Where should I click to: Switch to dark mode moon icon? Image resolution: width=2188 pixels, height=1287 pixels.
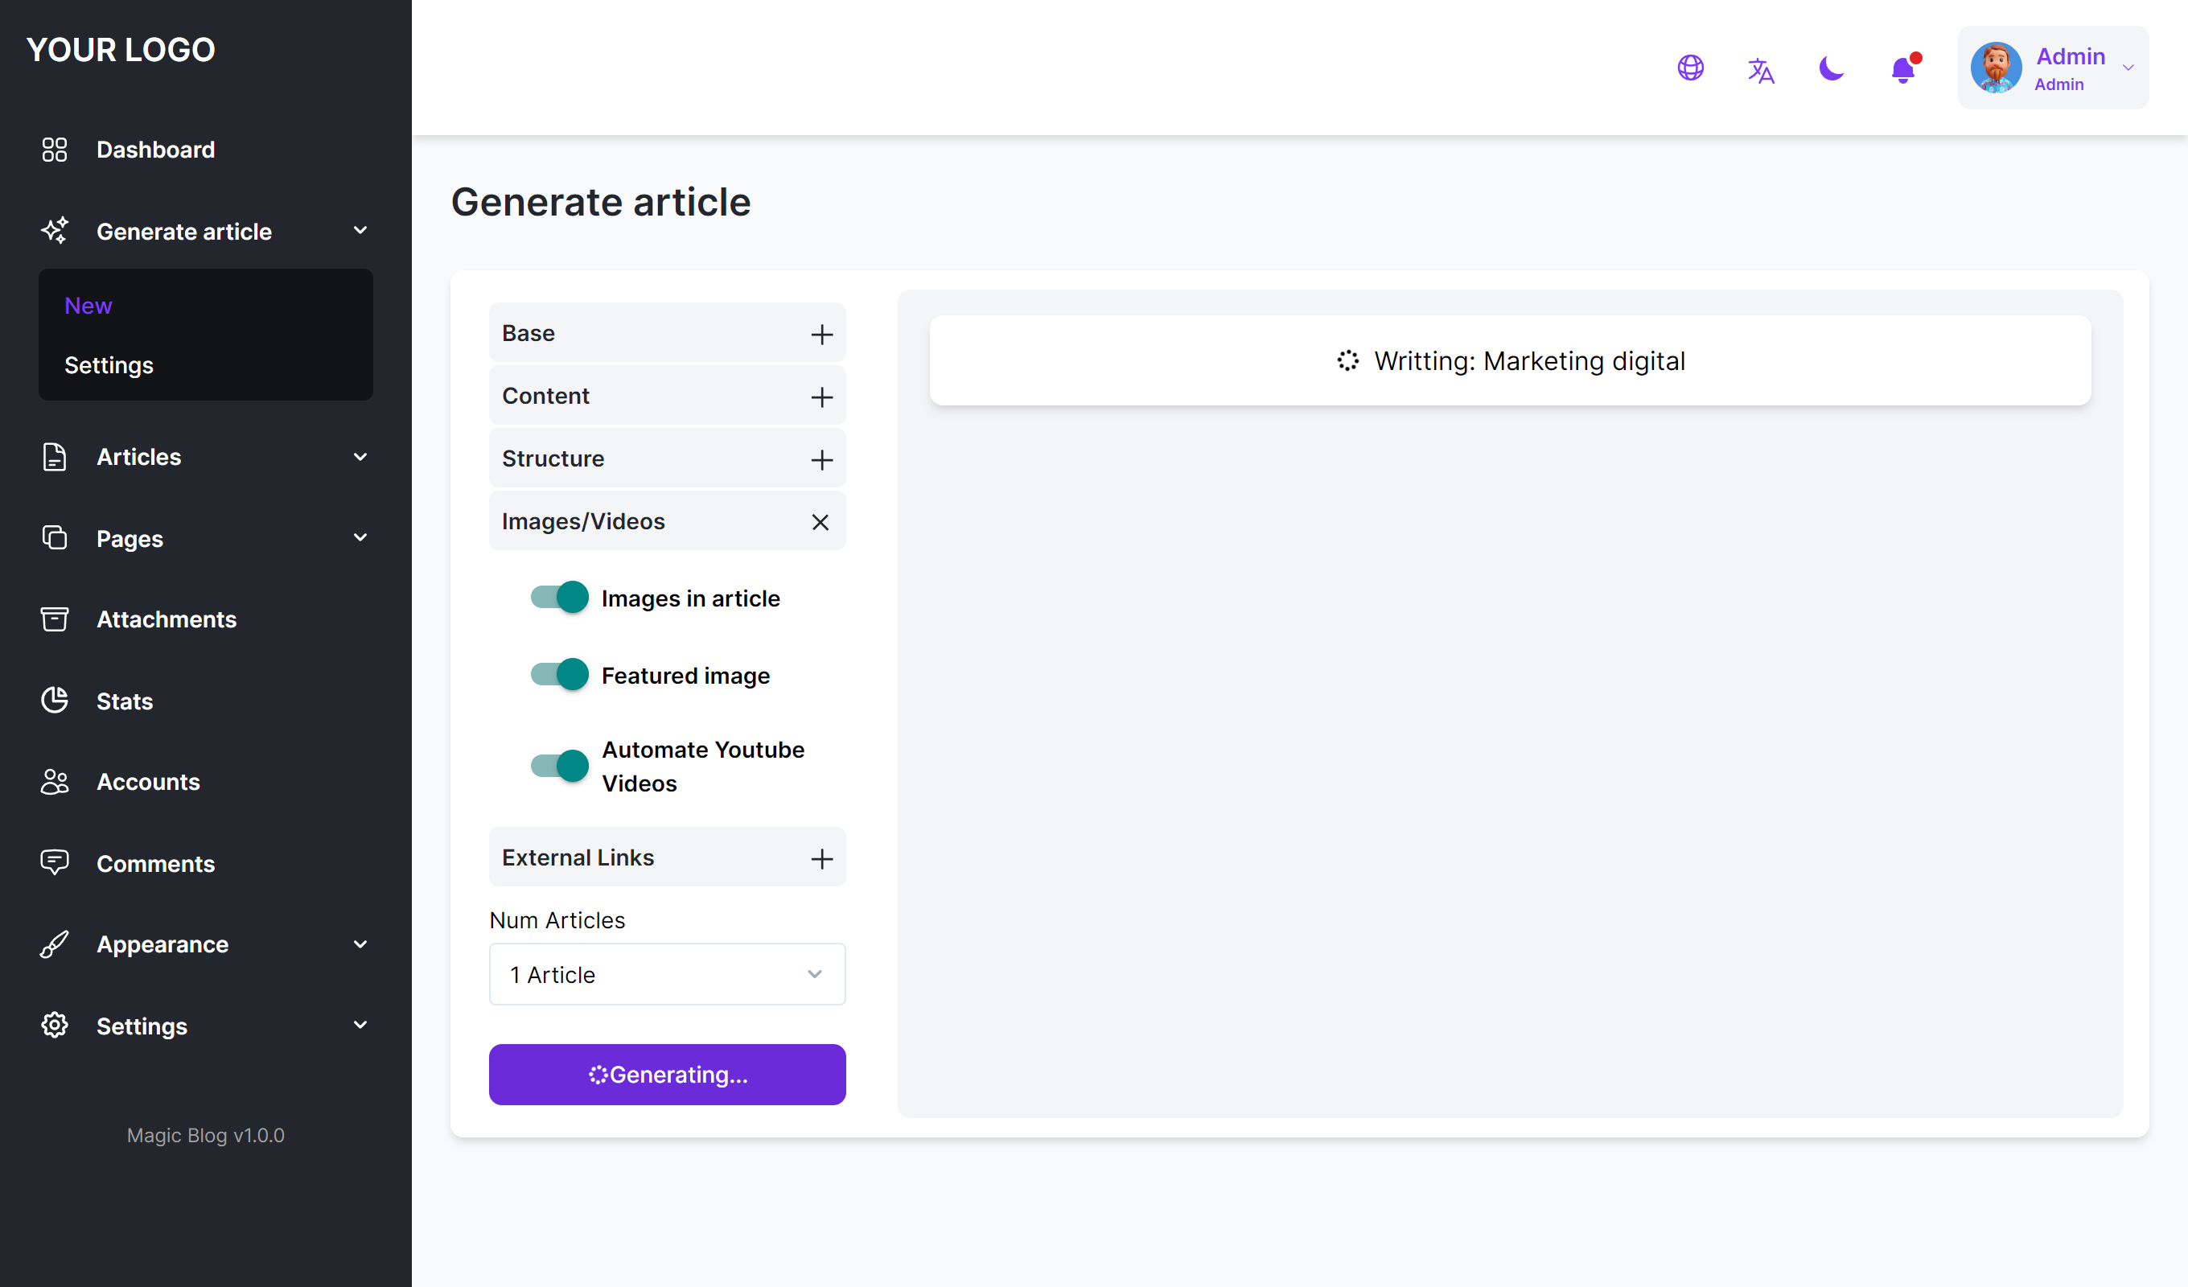pos(1831,68)
